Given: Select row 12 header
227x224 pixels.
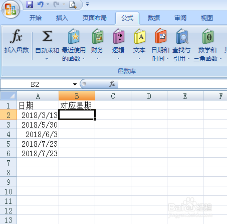Looking at the screenshot, I should click(x=9, y=210).
